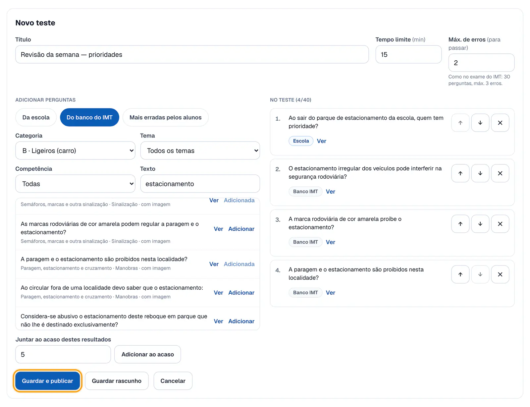Move question 3 up in the test
This screenshot has width=530, height=407.
[x=460, y=224]
